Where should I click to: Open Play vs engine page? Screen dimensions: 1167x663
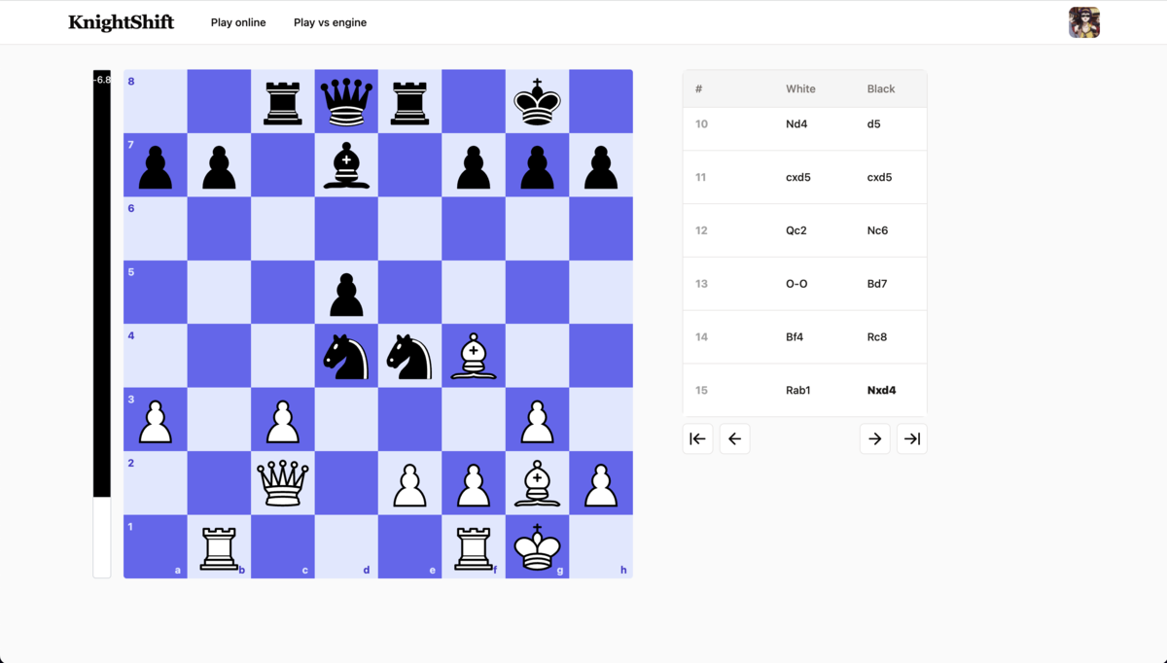330,22
